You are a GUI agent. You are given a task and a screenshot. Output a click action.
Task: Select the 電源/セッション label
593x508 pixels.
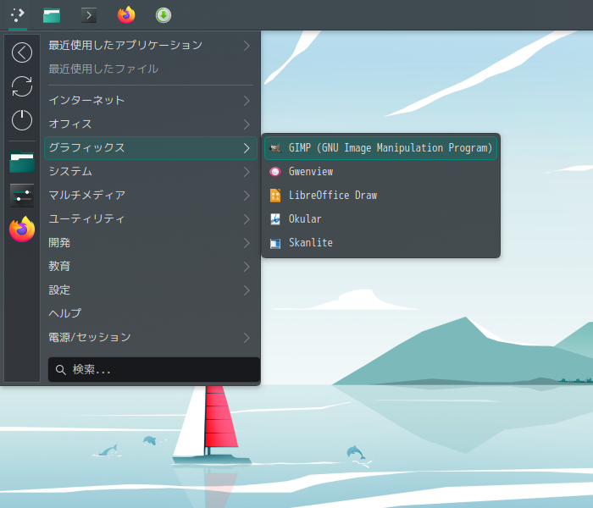pos(90,337)
